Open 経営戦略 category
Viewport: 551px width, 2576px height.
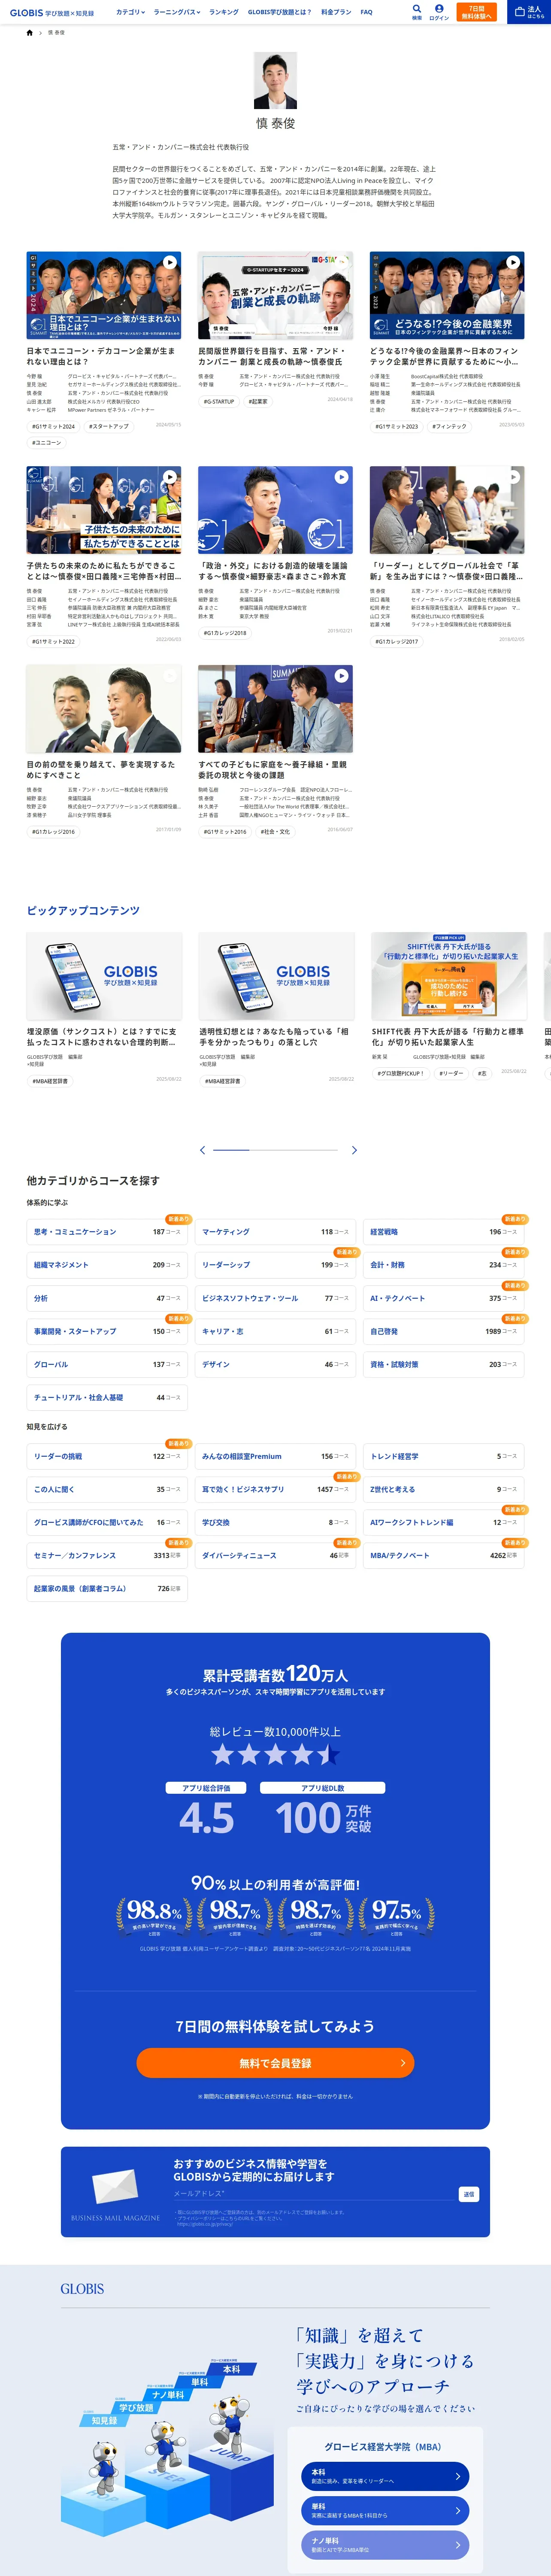pos(443,1232)
